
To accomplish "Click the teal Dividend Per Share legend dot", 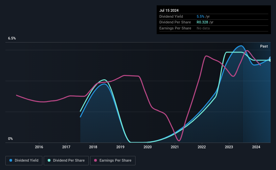I will (49, 160).
